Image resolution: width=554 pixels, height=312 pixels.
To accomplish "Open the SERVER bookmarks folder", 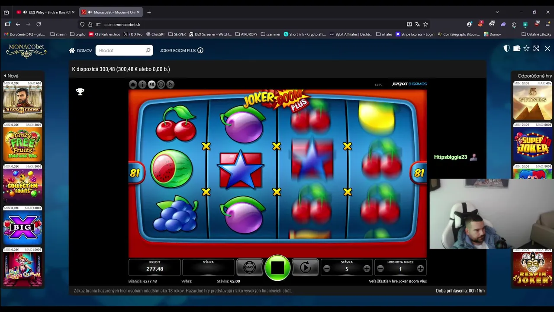I will click(x=177, y=34).
